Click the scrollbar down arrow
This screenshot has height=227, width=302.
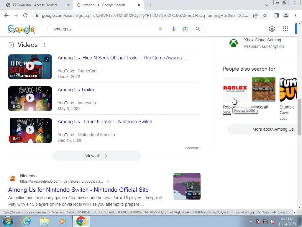coord(300,207)
